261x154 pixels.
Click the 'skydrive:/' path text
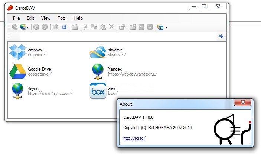(x=117, y=55)
